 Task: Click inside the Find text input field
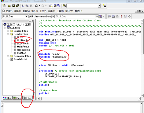82,6
